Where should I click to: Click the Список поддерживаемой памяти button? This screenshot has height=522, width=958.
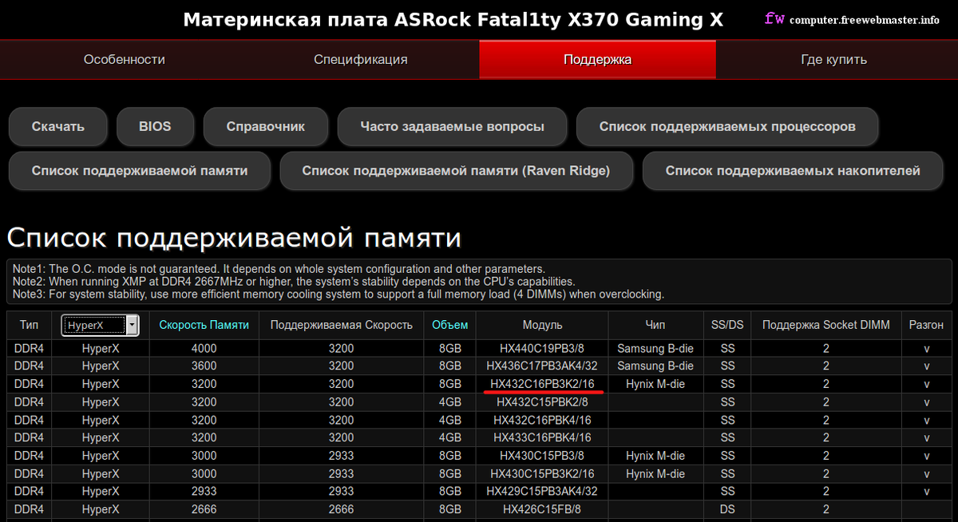pyautogui.click(x=140, y=171)
